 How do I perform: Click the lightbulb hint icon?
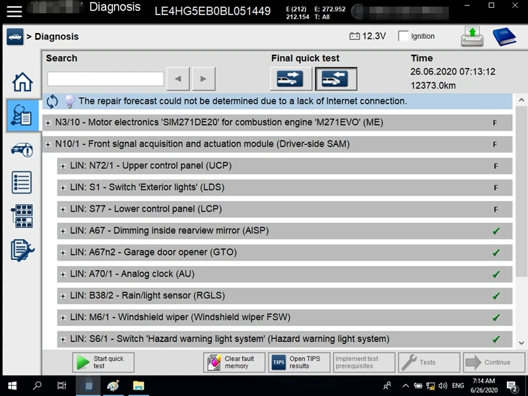pos(69,101)
